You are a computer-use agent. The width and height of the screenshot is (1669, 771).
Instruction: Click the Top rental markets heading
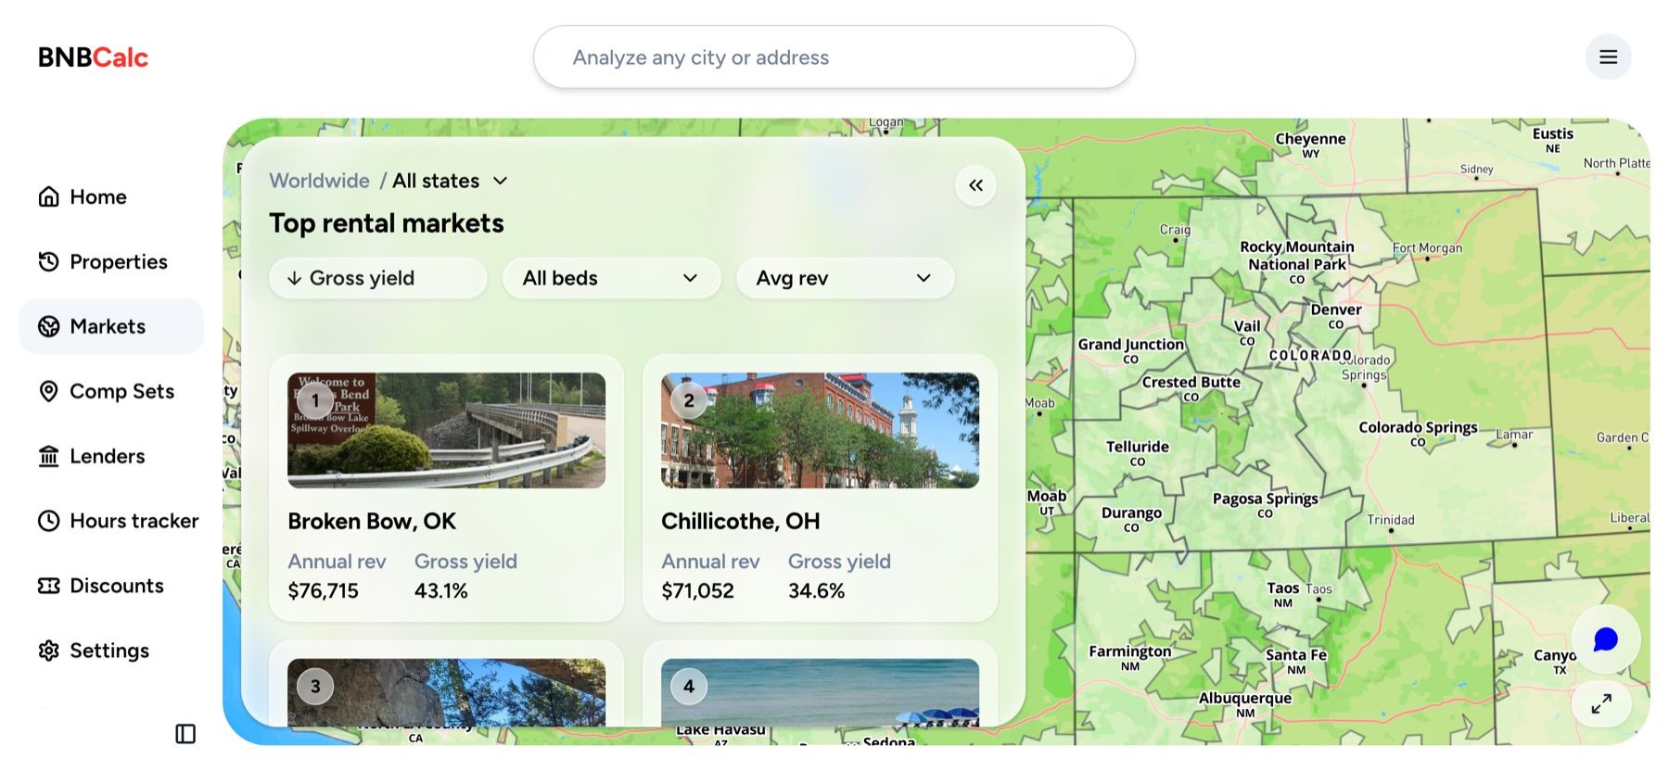(387, 223)
